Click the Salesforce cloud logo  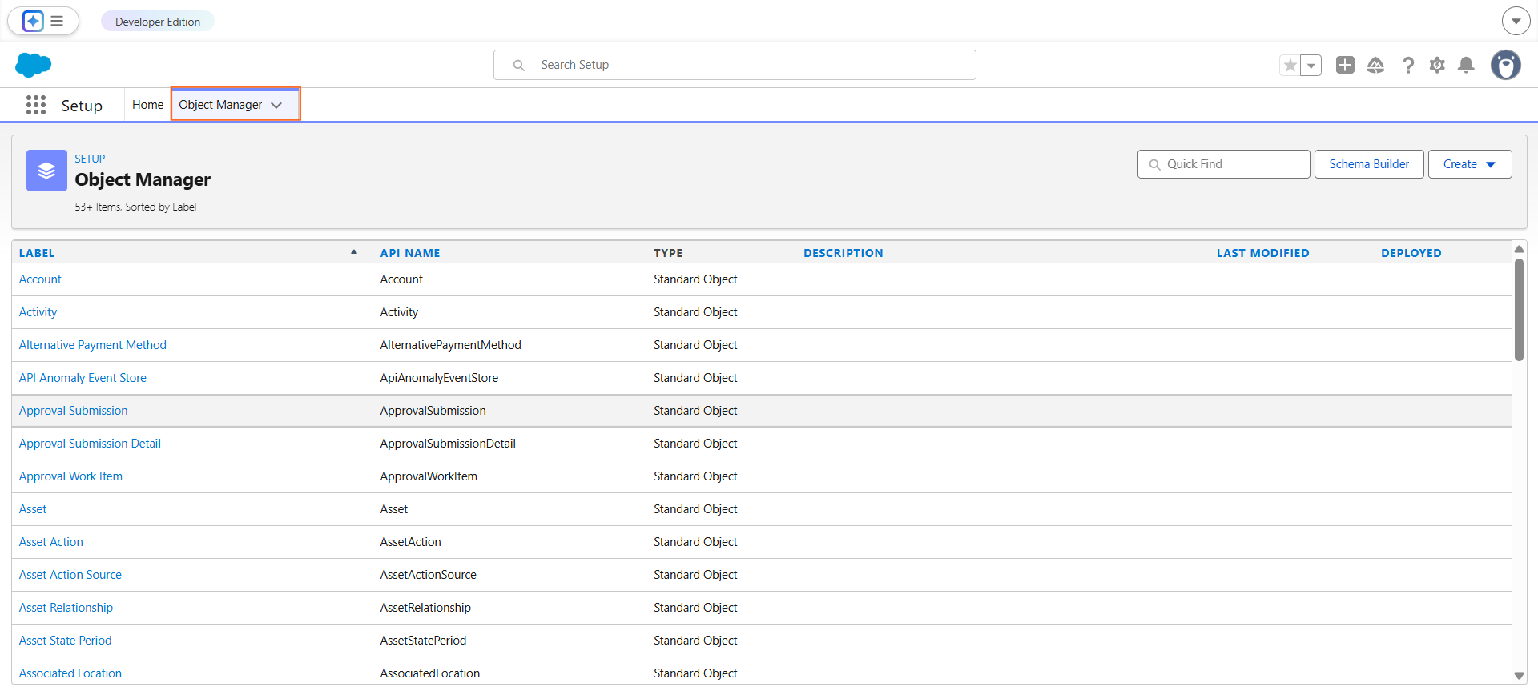click(x=34, y=65)
